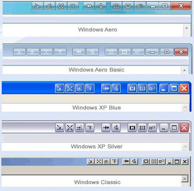
Task: Click the dotted-square button in XP Blue title bar
Action: click(x=142, y=88)
